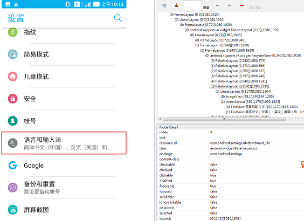Viewport: 304px width, 221px height.
Task: Select the gray A icon for 语言和输入法
Action: [12, 143]
